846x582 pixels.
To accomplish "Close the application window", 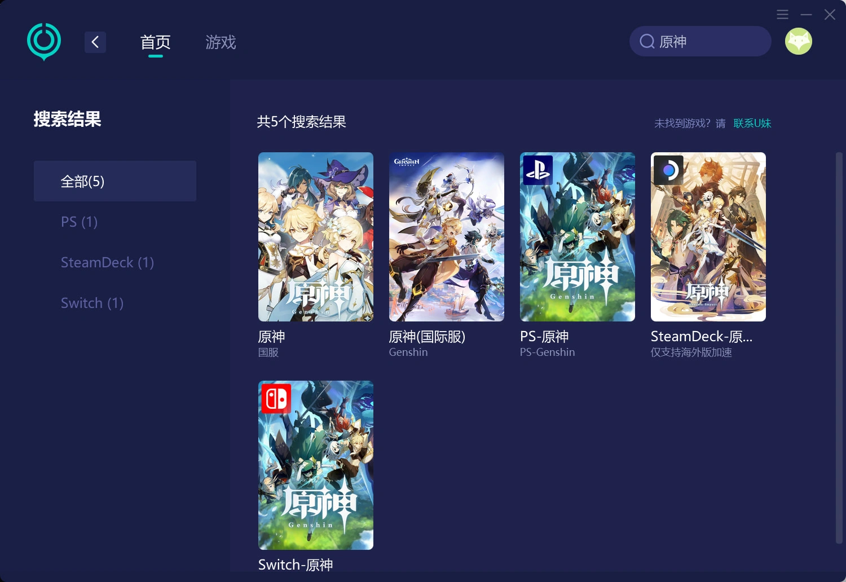I will click(830, 15).
